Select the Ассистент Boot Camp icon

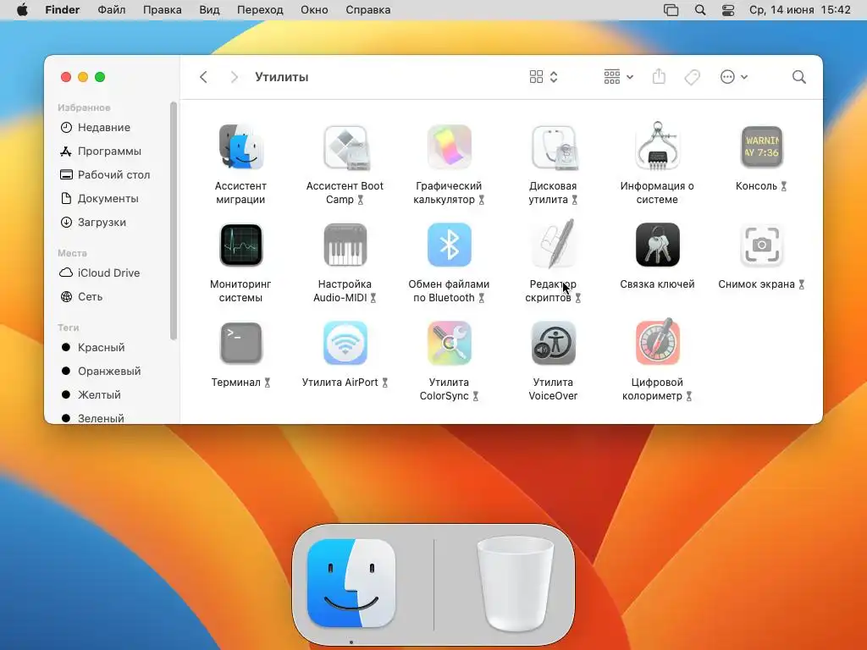[345, 147]
